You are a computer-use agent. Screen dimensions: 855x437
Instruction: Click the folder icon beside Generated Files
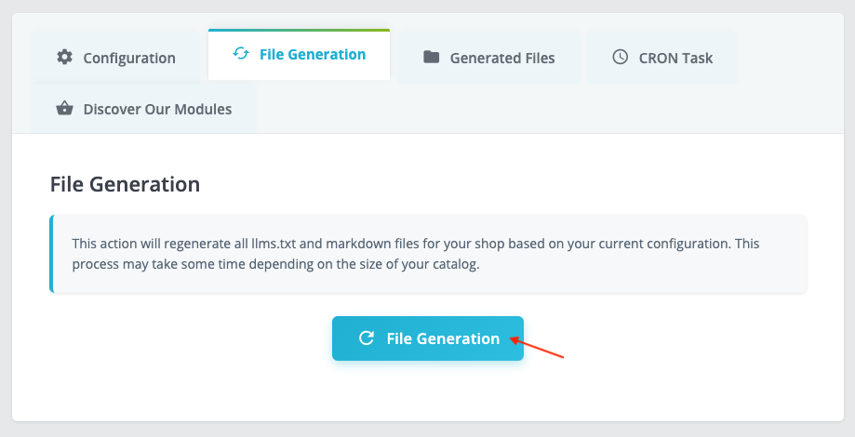pos(432,57)
